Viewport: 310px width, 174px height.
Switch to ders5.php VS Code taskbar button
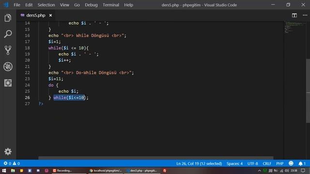pyautogui.click(x=142, y=171)
